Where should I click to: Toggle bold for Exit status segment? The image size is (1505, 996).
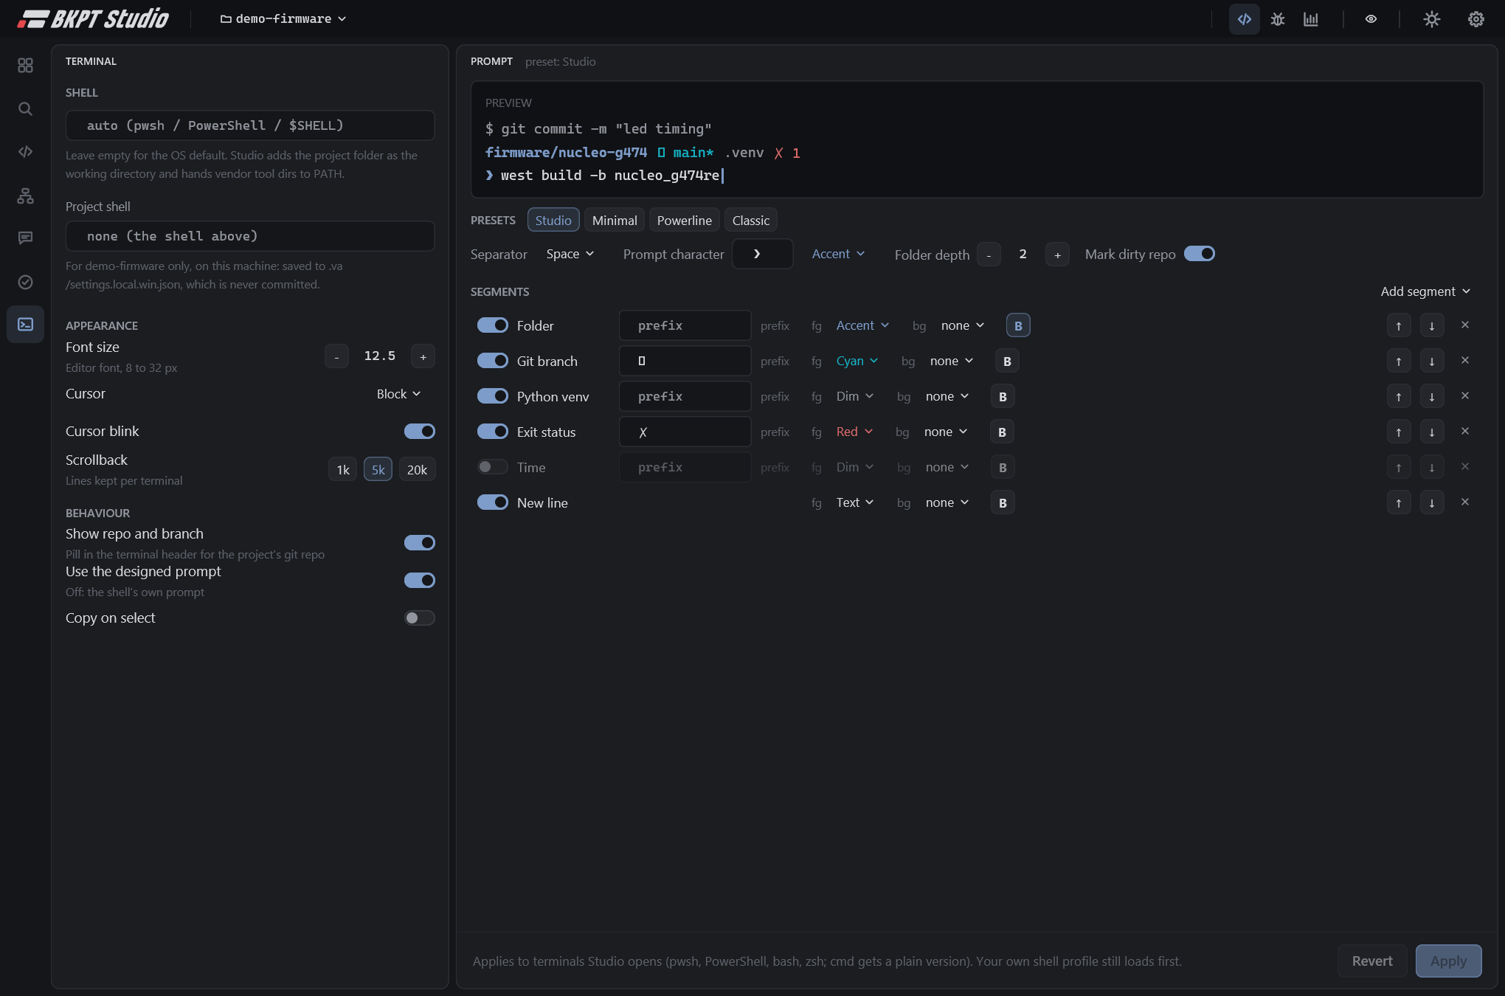tap(1002, 432)
